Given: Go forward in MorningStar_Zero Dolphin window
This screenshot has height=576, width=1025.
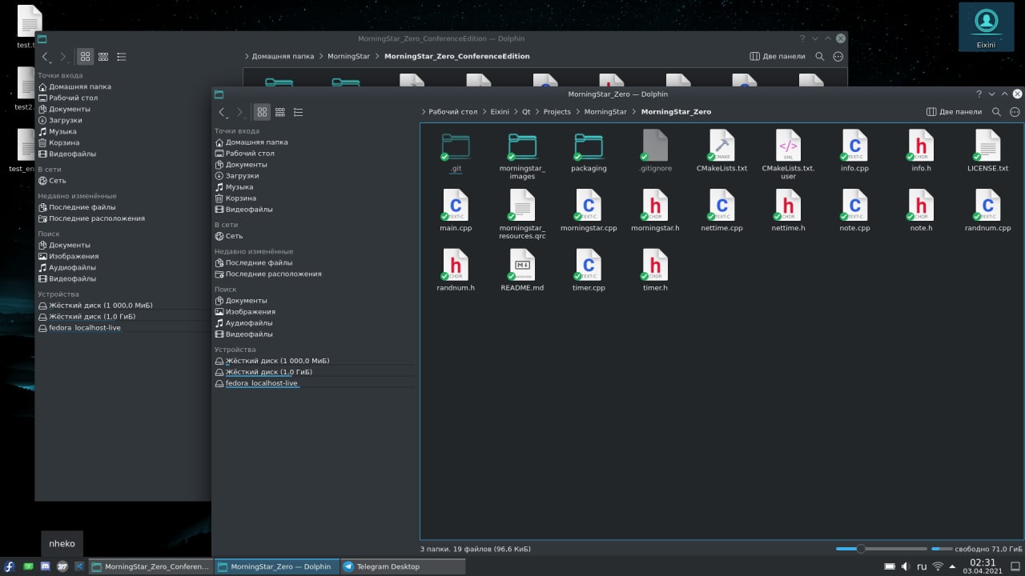Looking at the screenshot, I should 240,112.
